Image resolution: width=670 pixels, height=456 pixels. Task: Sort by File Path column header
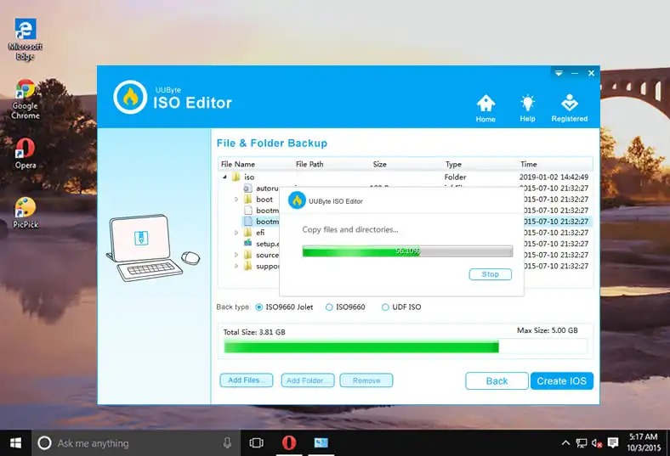coord(309,164)
